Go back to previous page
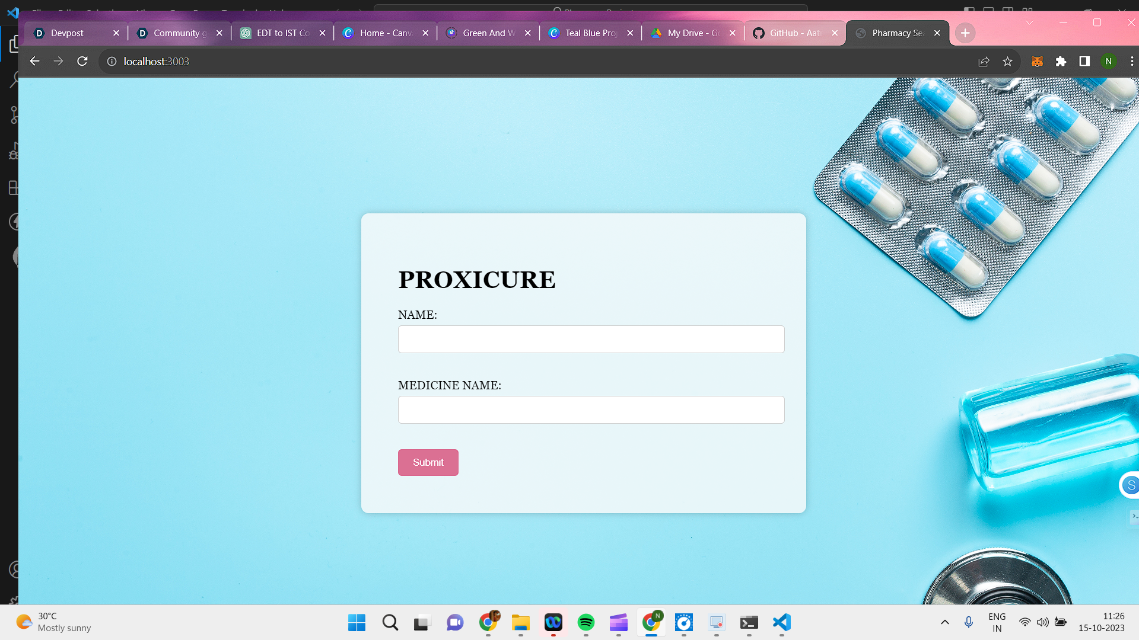This screenshot has width=1139, height=640. (34, 61)
